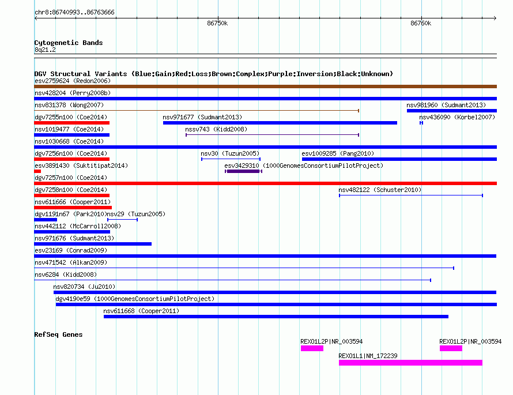
Task: Click the small nsv436090 (Korbel2007) marker
Action: click(421, 123)
